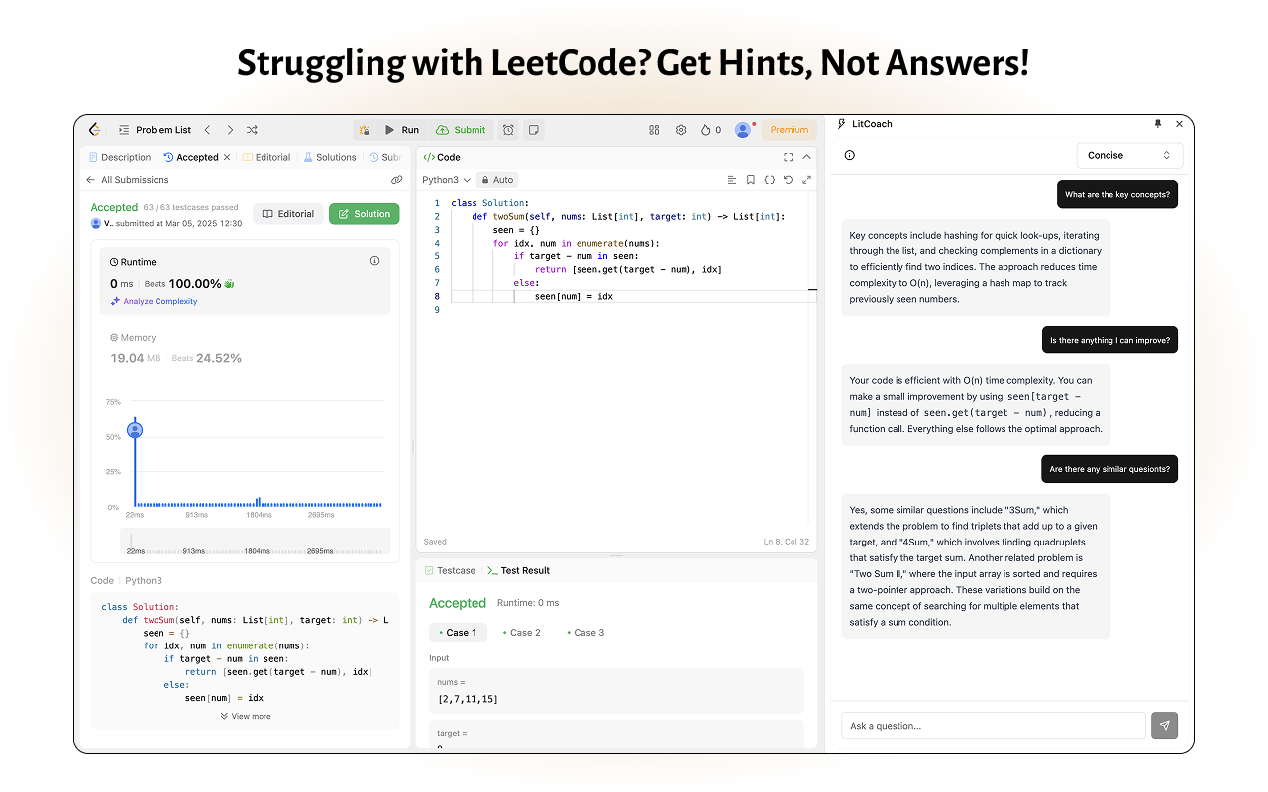Select the Testcase tab
This screenshot has width=1268, height=792.
click(x=449, y=570)
